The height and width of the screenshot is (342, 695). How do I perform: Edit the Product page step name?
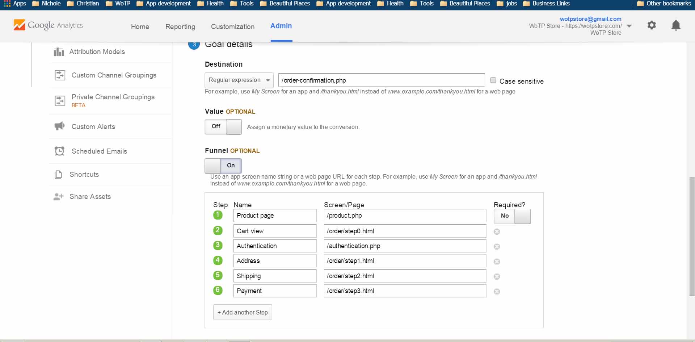[x=275, y=216]
